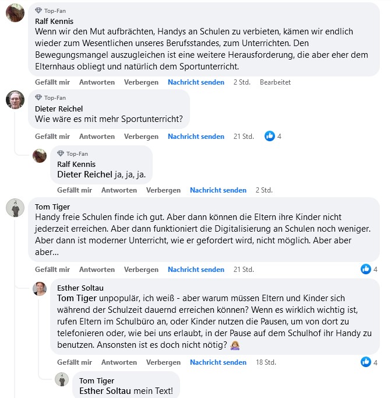This screenshot has height=398, width=391.
Task: Click the like reaction icon on Tom Tiger's comment
Action: coord(366,269)
